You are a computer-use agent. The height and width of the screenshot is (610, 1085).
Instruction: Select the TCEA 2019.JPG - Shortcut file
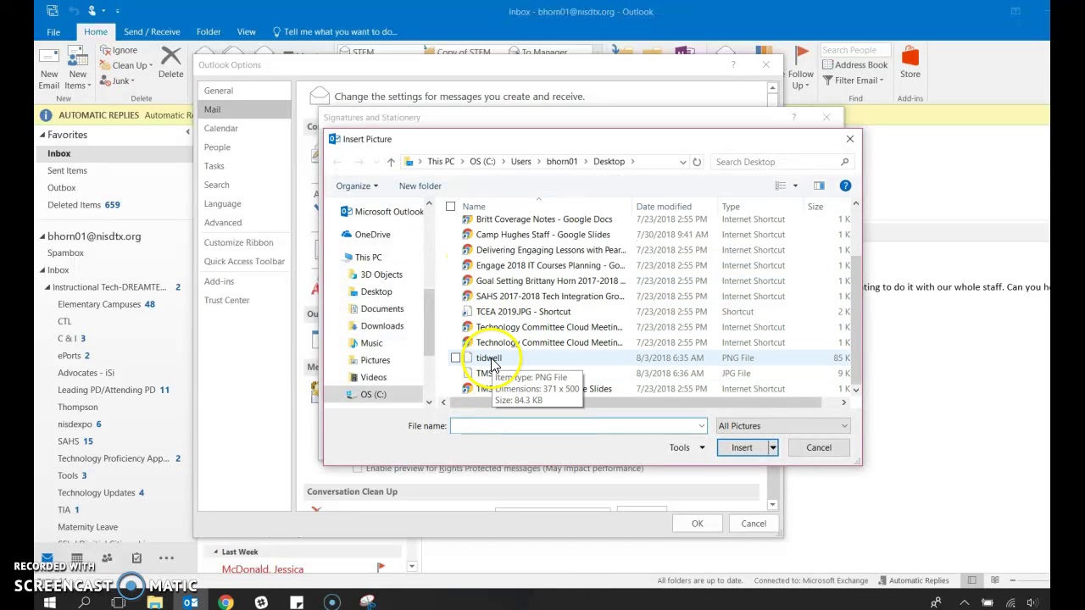[x=523, y=312]
